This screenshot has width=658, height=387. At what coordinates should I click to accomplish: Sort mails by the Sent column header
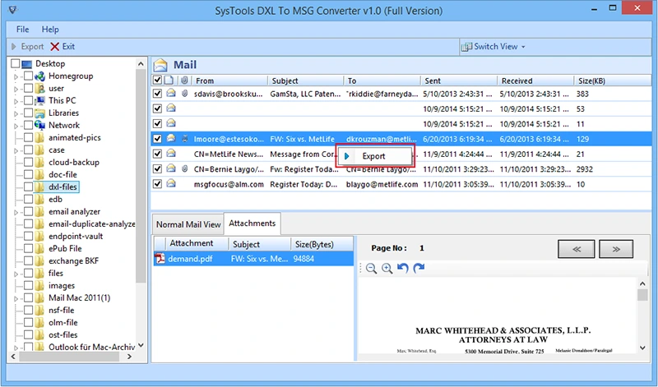459,81
